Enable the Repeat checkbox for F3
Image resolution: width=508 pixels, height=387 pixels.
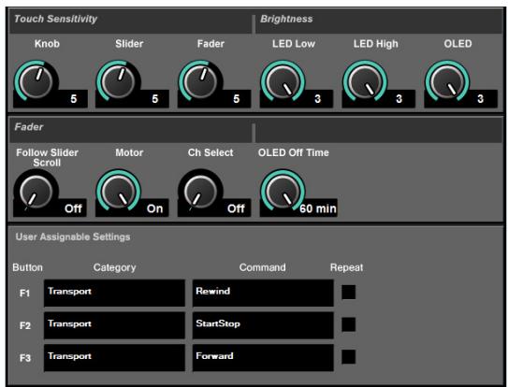[x=348, y=356]
